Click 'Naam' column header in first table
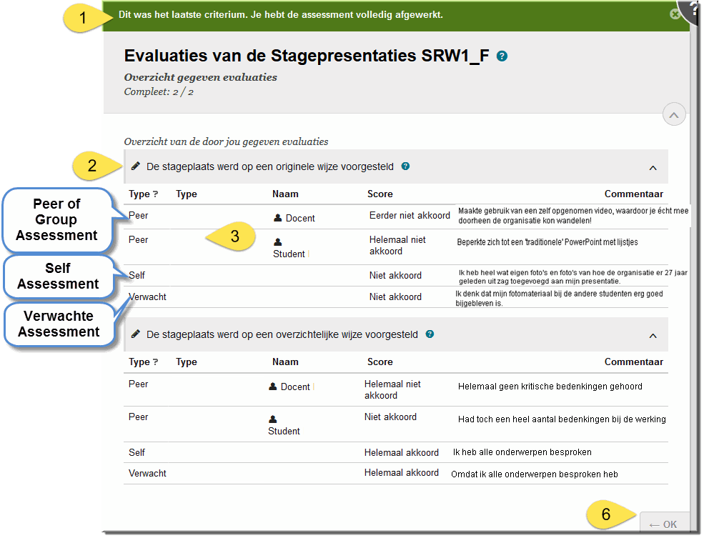Screen dimensions: 704x538 tap(285, 194)
